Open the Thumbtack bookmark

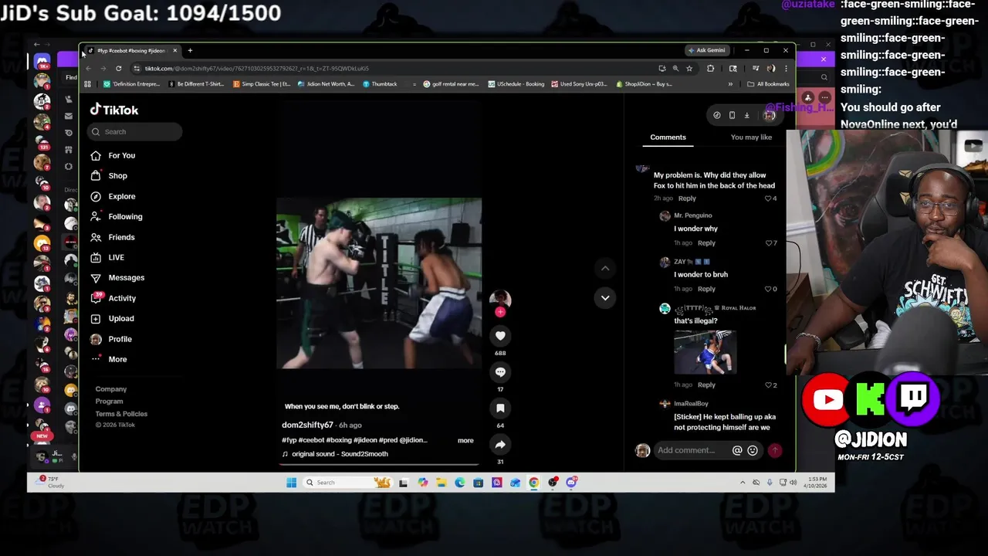tap(380, 83)
